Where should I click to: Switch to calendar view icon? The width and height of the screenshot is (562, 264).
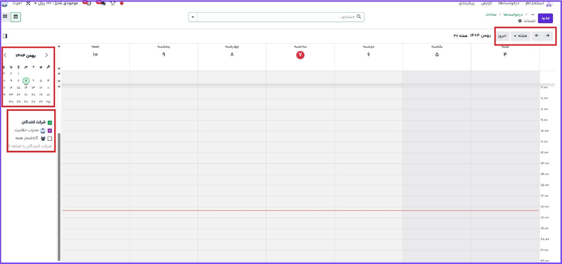[x=16, y=17]
